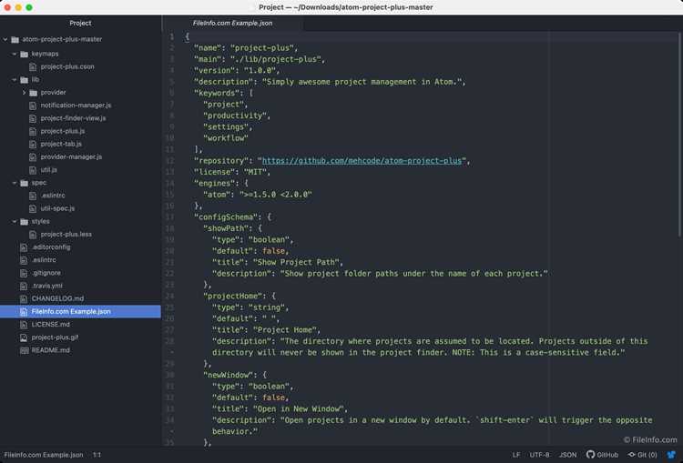Click file icon next to project-plus.less
This screenshot has width=683, height=463.
[33, 235]
